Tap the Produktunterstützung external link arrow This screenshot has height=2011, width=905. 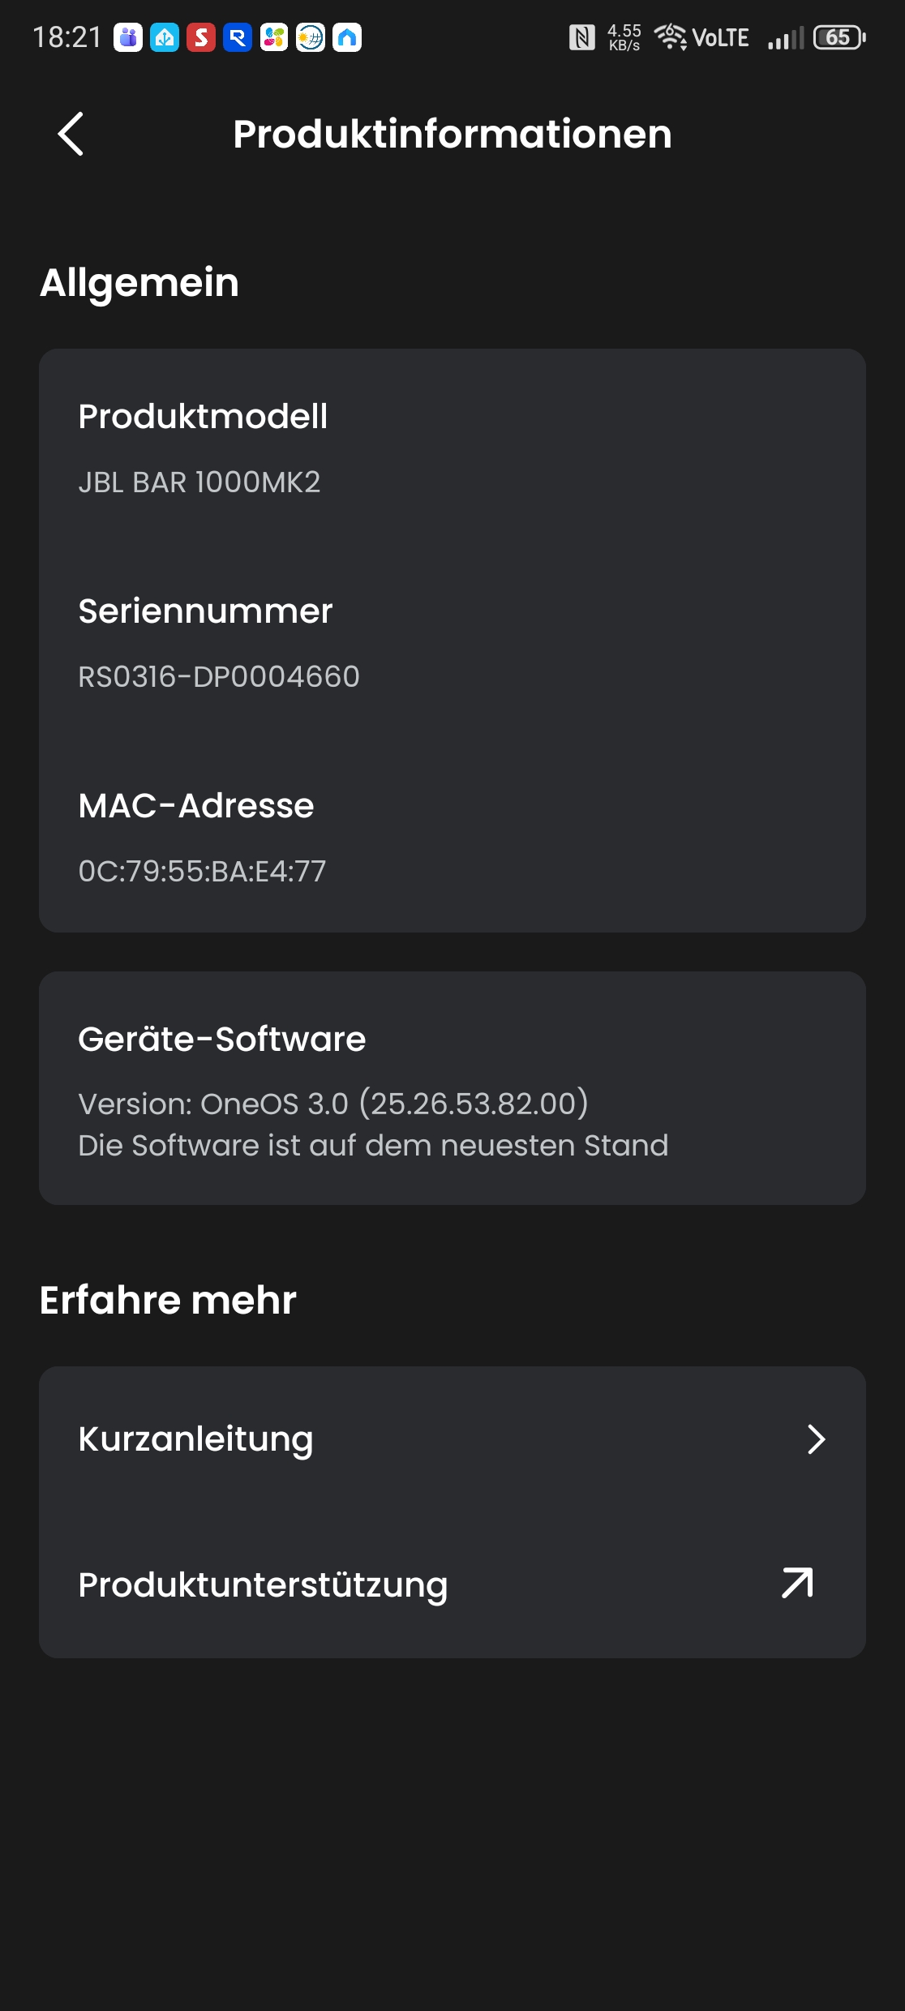[797, 1583]
